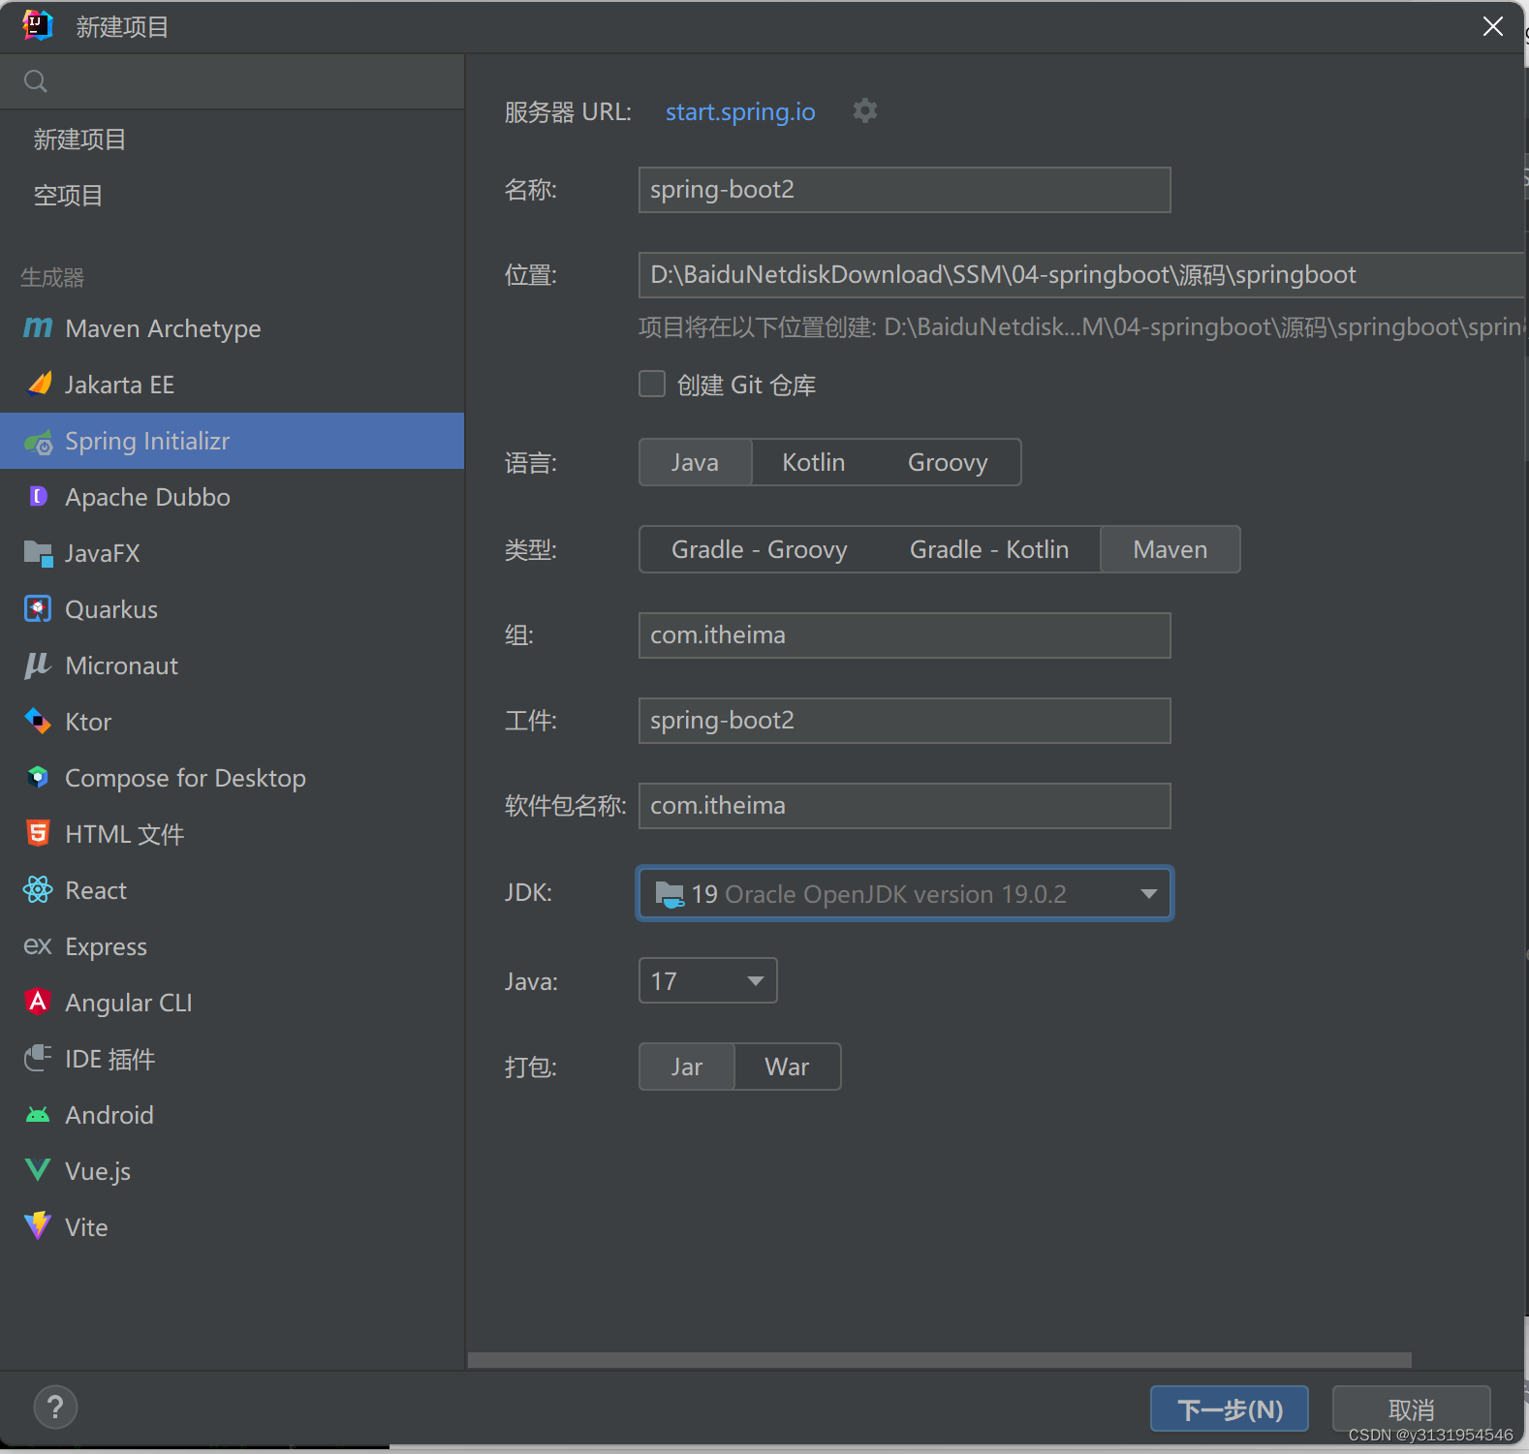The image size is (1529, 1454).
Task: Choose Maven build type
Action: [1170, 549]
